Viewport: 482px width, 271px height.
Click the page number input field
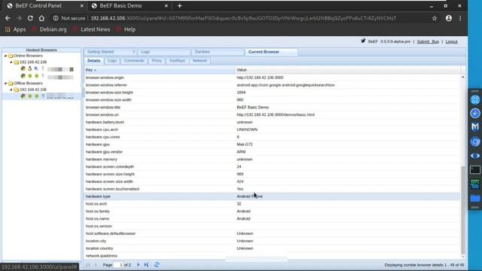118,265
